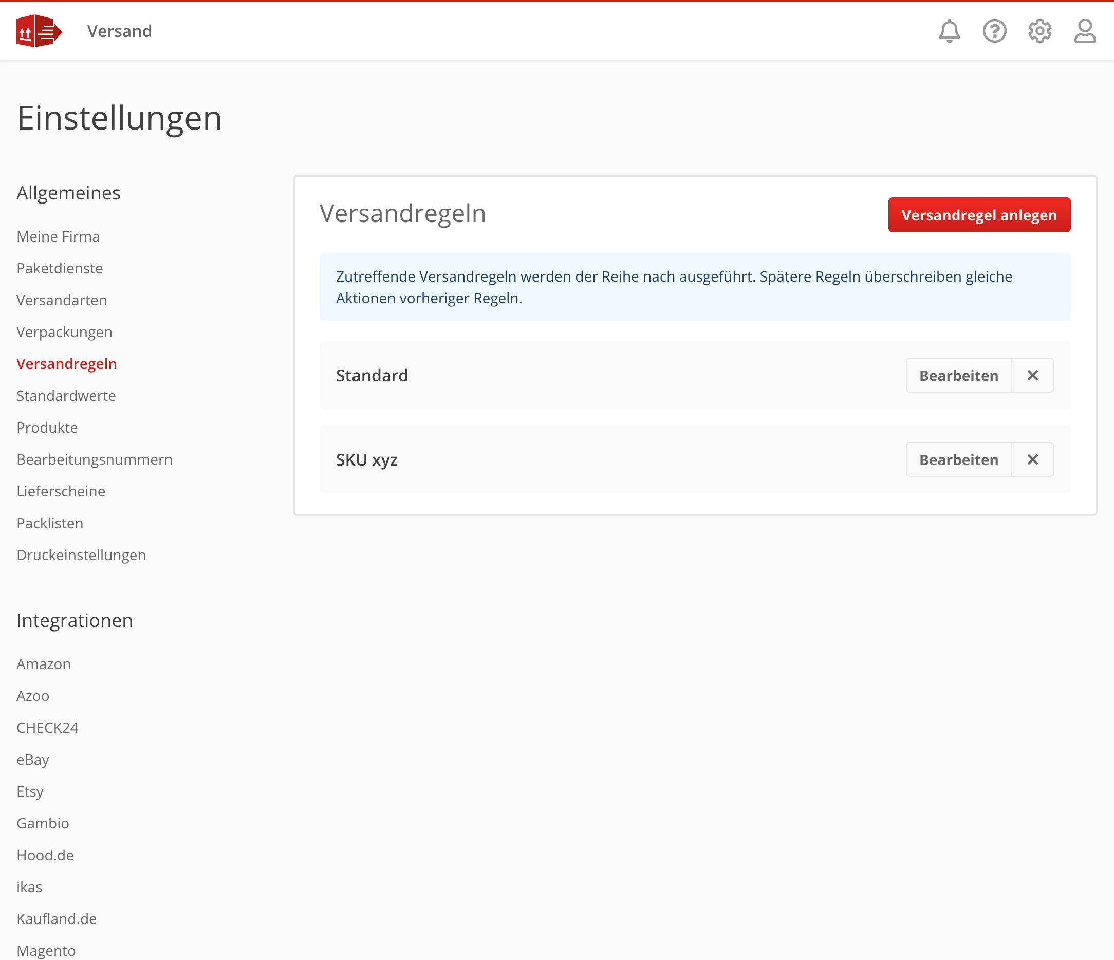This screenshot has width=1114, height=960.
Task: Open the notifications bell
Action: [x=949, y=31]
